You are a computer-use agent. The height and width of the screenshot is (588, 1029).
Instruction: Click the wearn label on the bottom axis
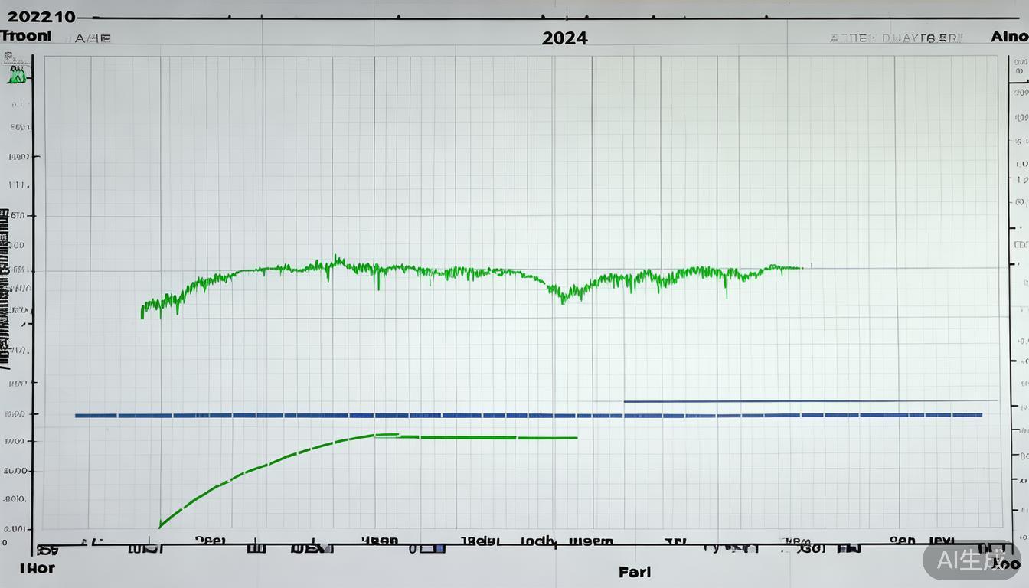point(591,541)
